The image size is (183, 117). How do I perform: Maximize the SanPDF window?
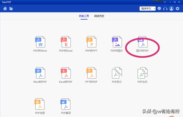[x=175, y=2]
